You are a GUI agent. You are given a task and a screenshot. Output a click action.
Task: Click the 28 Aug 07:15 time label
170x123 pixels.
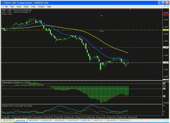point(16,117)
